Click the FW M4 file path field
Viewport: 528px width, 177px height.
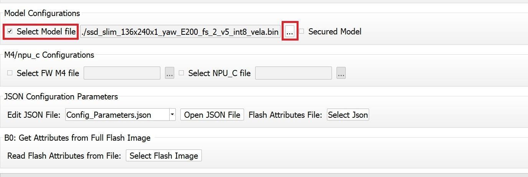[x=122, y=73]
